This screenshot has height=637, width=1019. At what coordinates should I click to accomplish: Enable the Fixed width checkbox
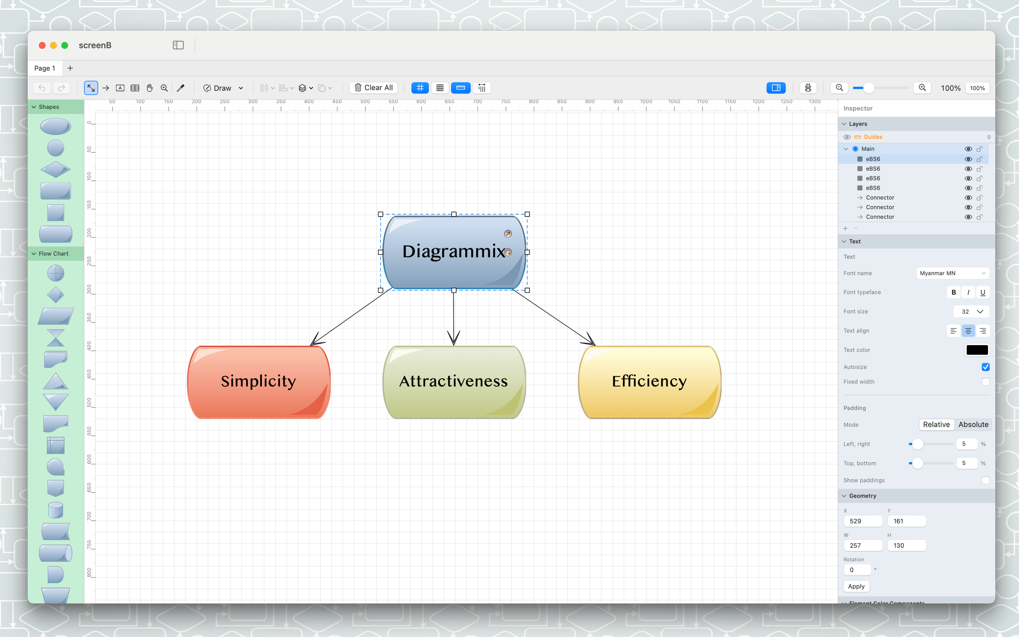[x=985, y=382]
